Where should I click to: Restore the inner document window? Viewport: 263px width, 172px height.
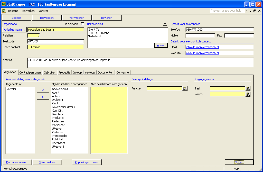255,11
